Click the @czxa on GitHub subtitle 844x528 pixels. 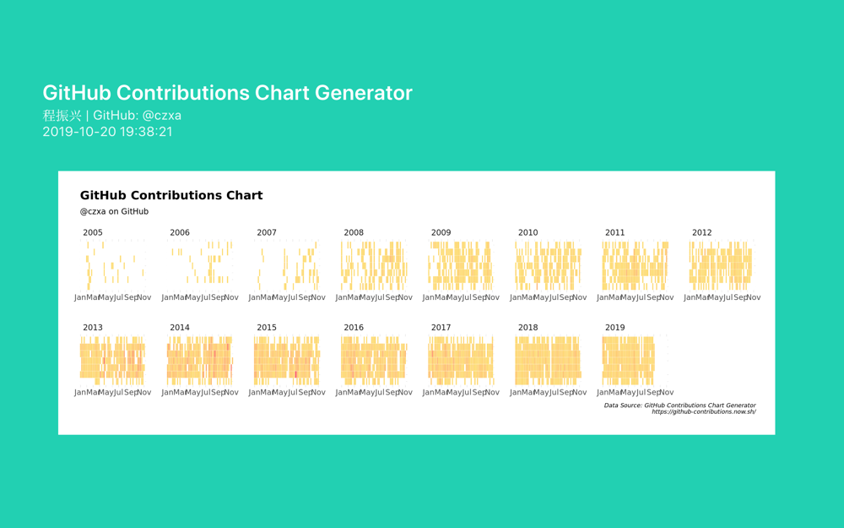click(x=114, y=211)
